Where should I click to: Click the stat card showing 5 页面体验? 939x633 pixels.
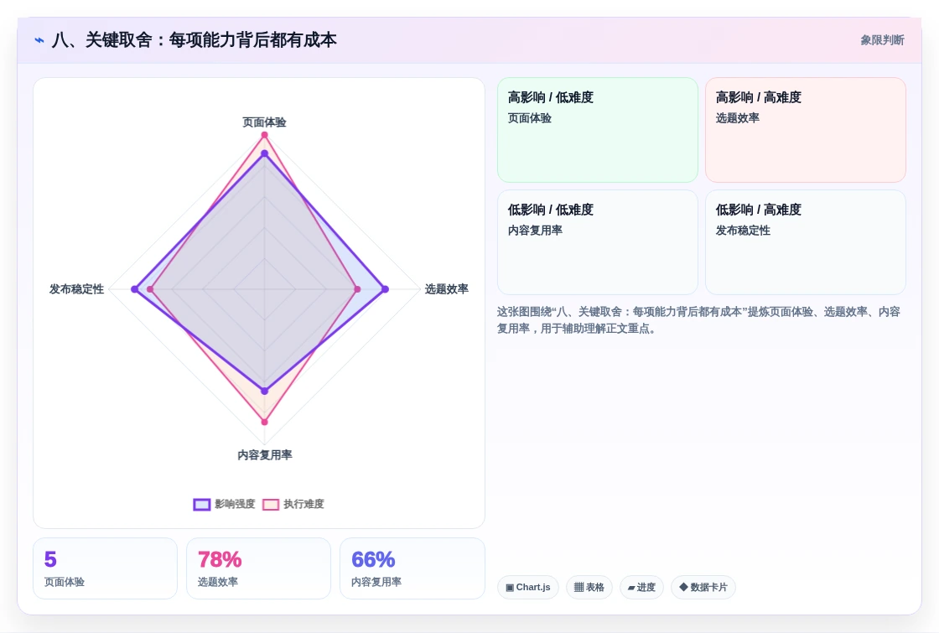[x=106, y=568]
